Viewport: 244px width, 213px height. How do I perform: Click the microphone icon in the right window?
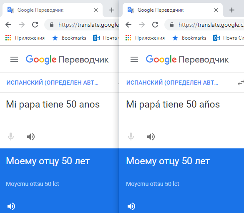point(131,136)
